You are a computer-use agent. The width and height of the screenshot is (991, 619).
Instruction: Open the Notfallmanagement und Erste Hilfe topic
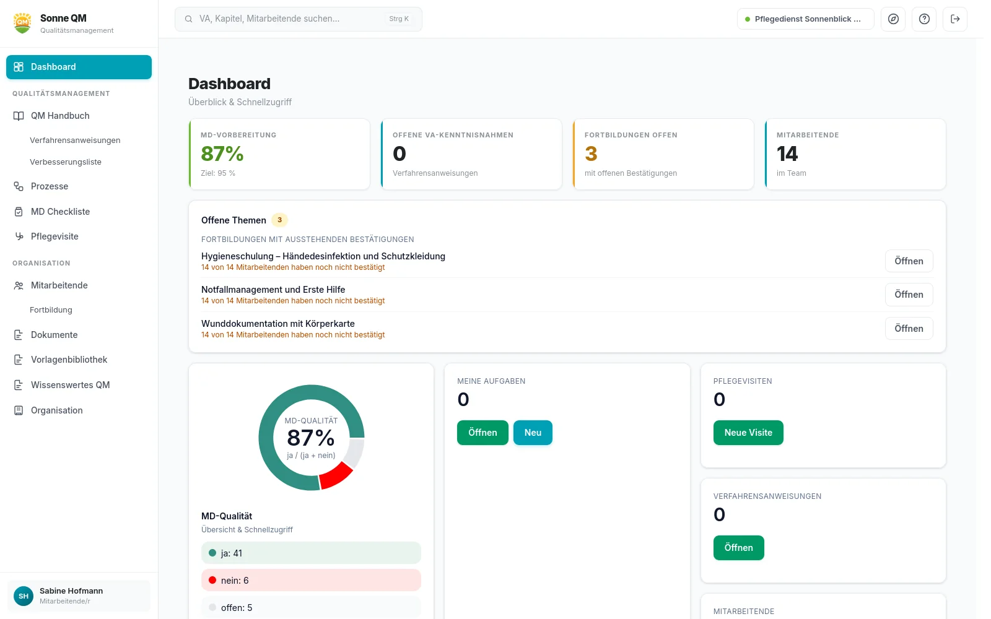tap(909, 295)
